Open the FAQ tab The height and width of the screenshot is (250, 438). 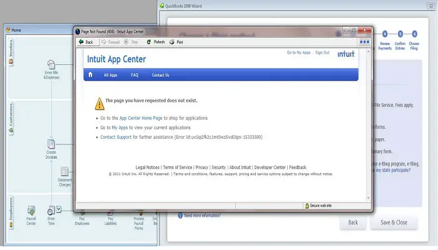pyautogui.click(x=135, y=75)
